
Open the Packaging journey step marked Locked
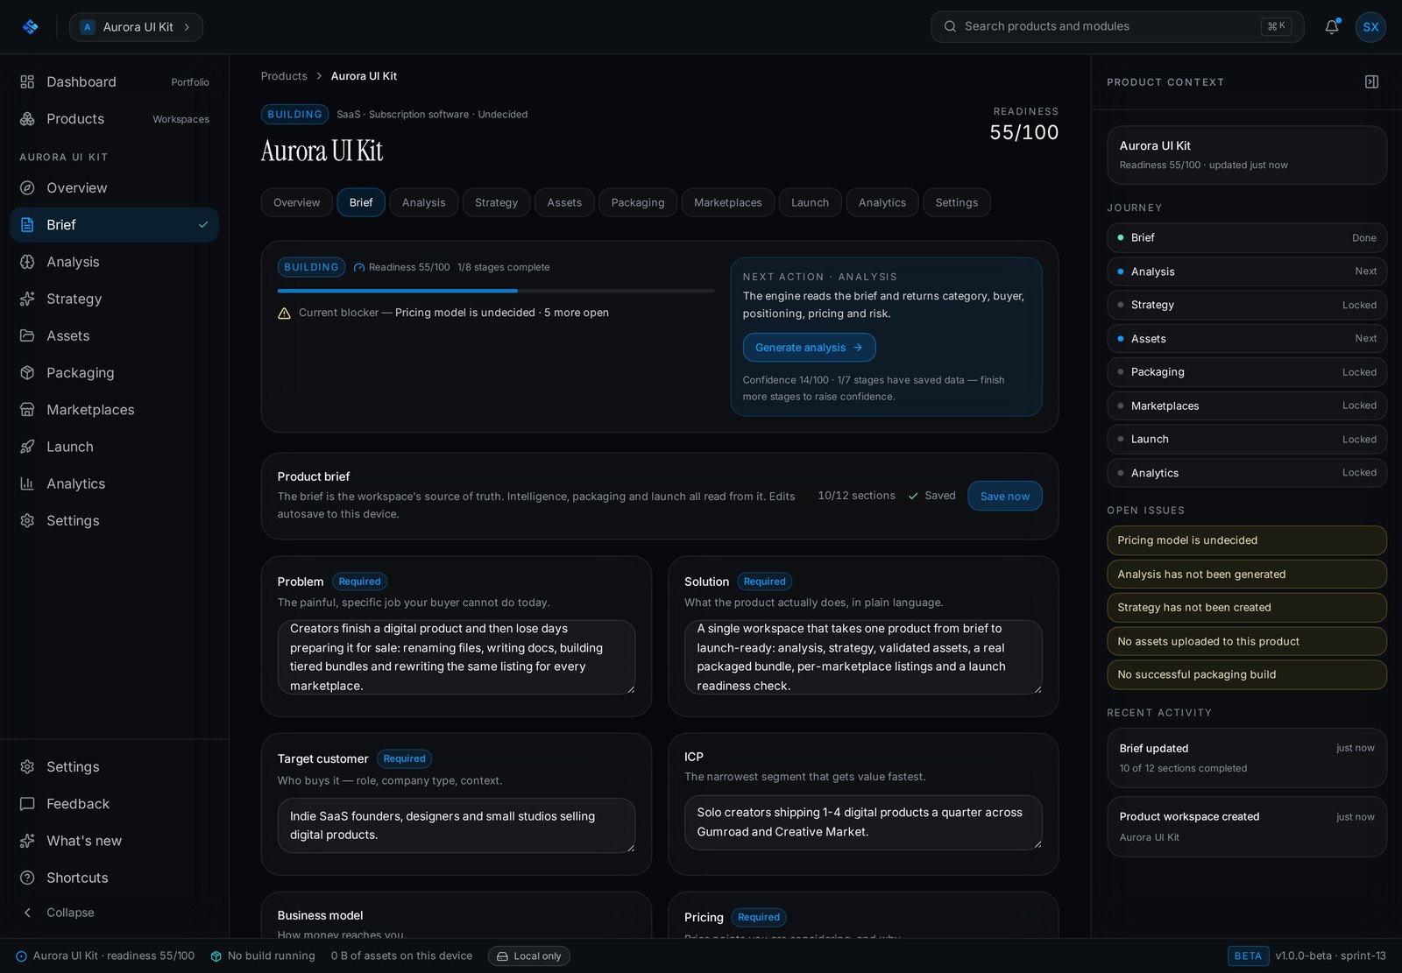[x=1246, y=372]
